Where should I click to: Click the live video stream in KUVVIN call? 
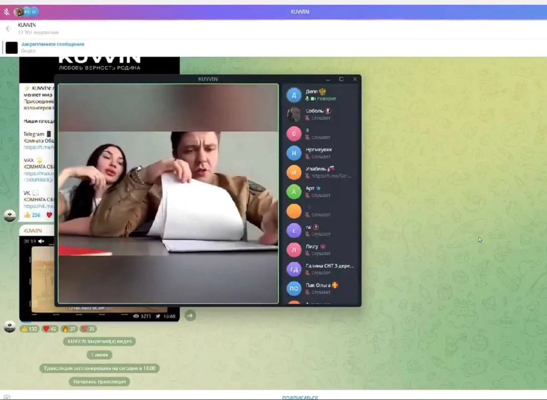[168, 194]
